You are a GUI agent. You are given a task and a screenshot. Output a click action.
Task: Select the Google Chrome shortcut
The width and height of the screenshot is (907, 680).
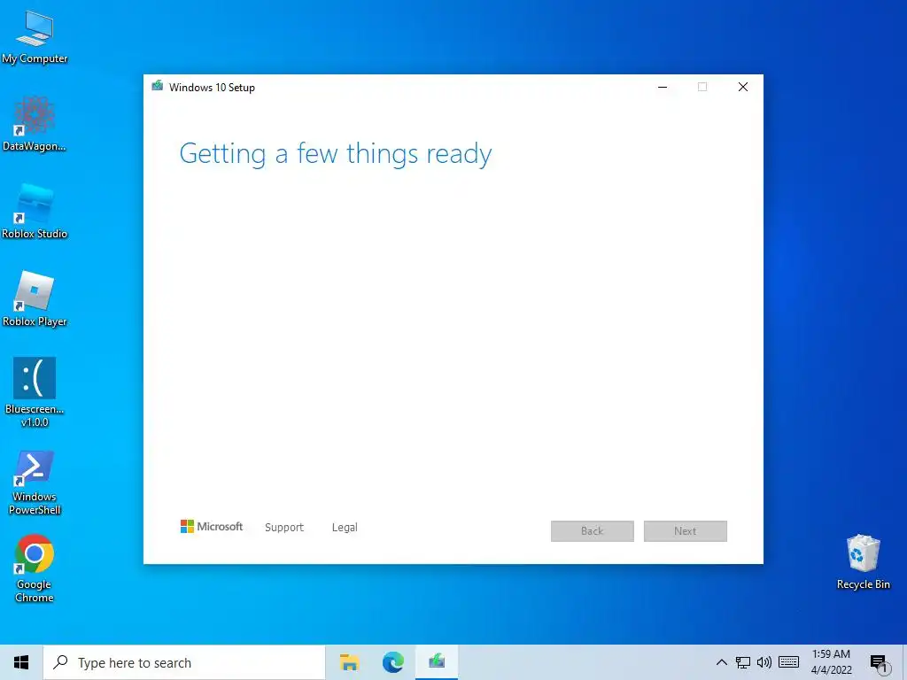pos(35,569)
